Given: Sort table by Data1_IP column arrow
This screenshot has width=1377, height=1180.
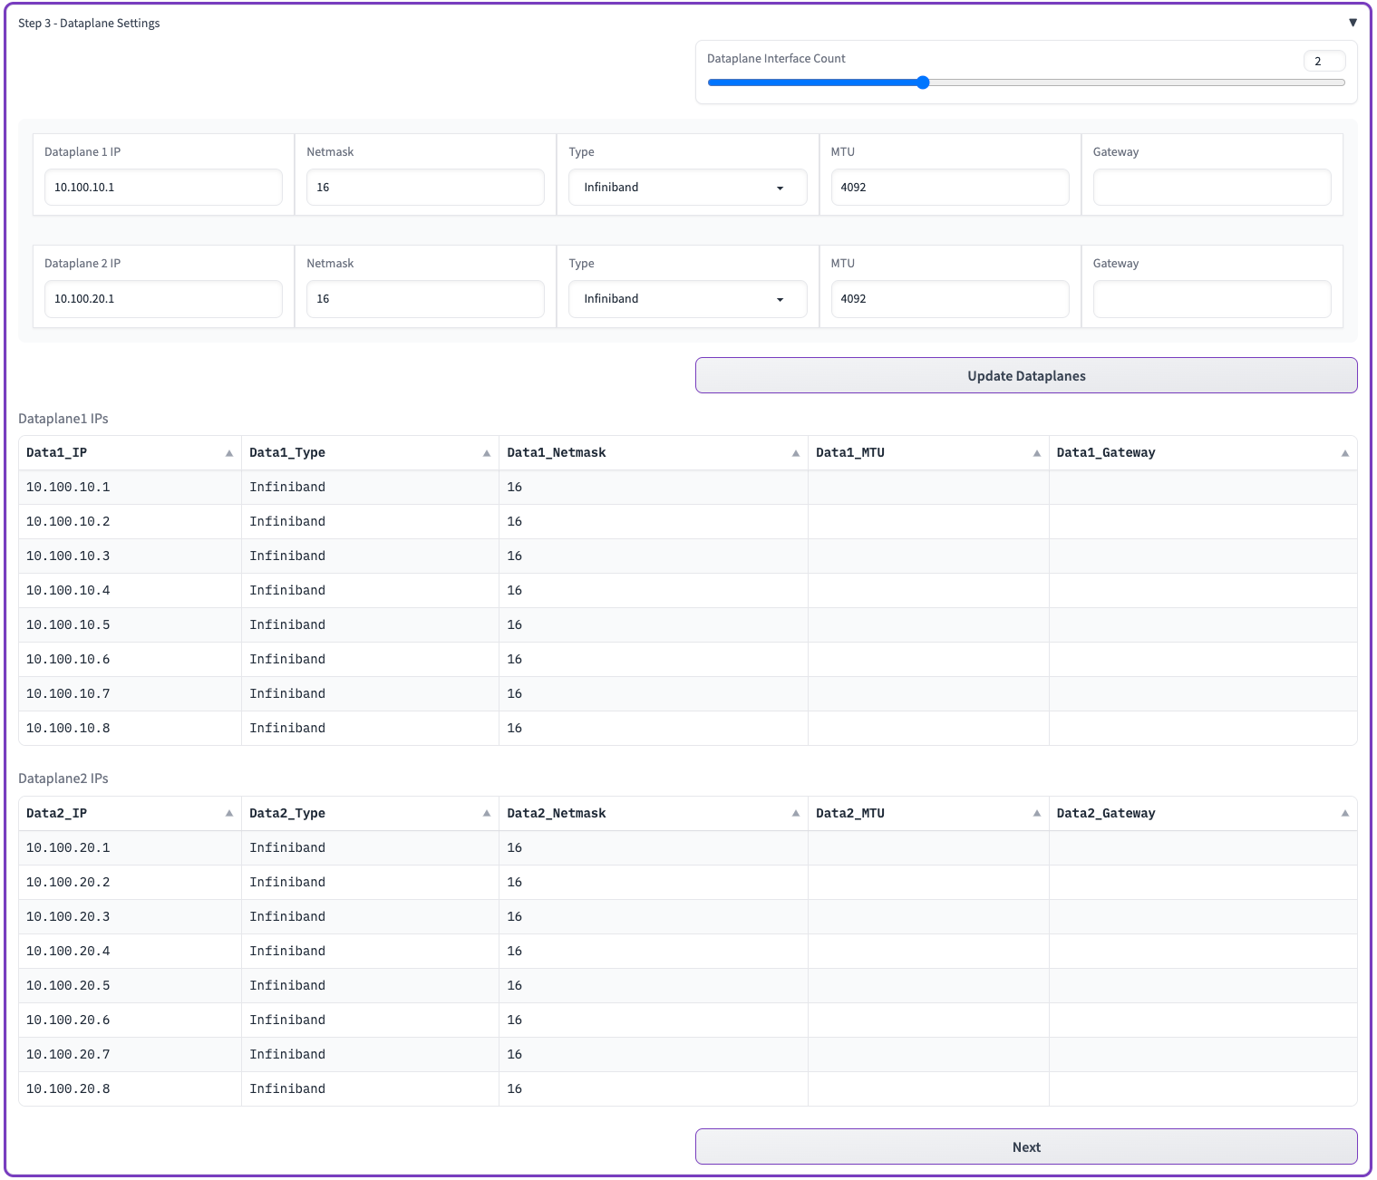Looking at the screenshot, I should click(229, 453).
